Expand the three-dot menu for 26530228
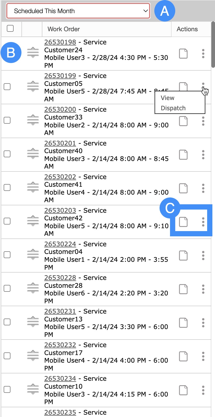Image resolution: width=215 pixels, height=417 pixels. [203, 289]
